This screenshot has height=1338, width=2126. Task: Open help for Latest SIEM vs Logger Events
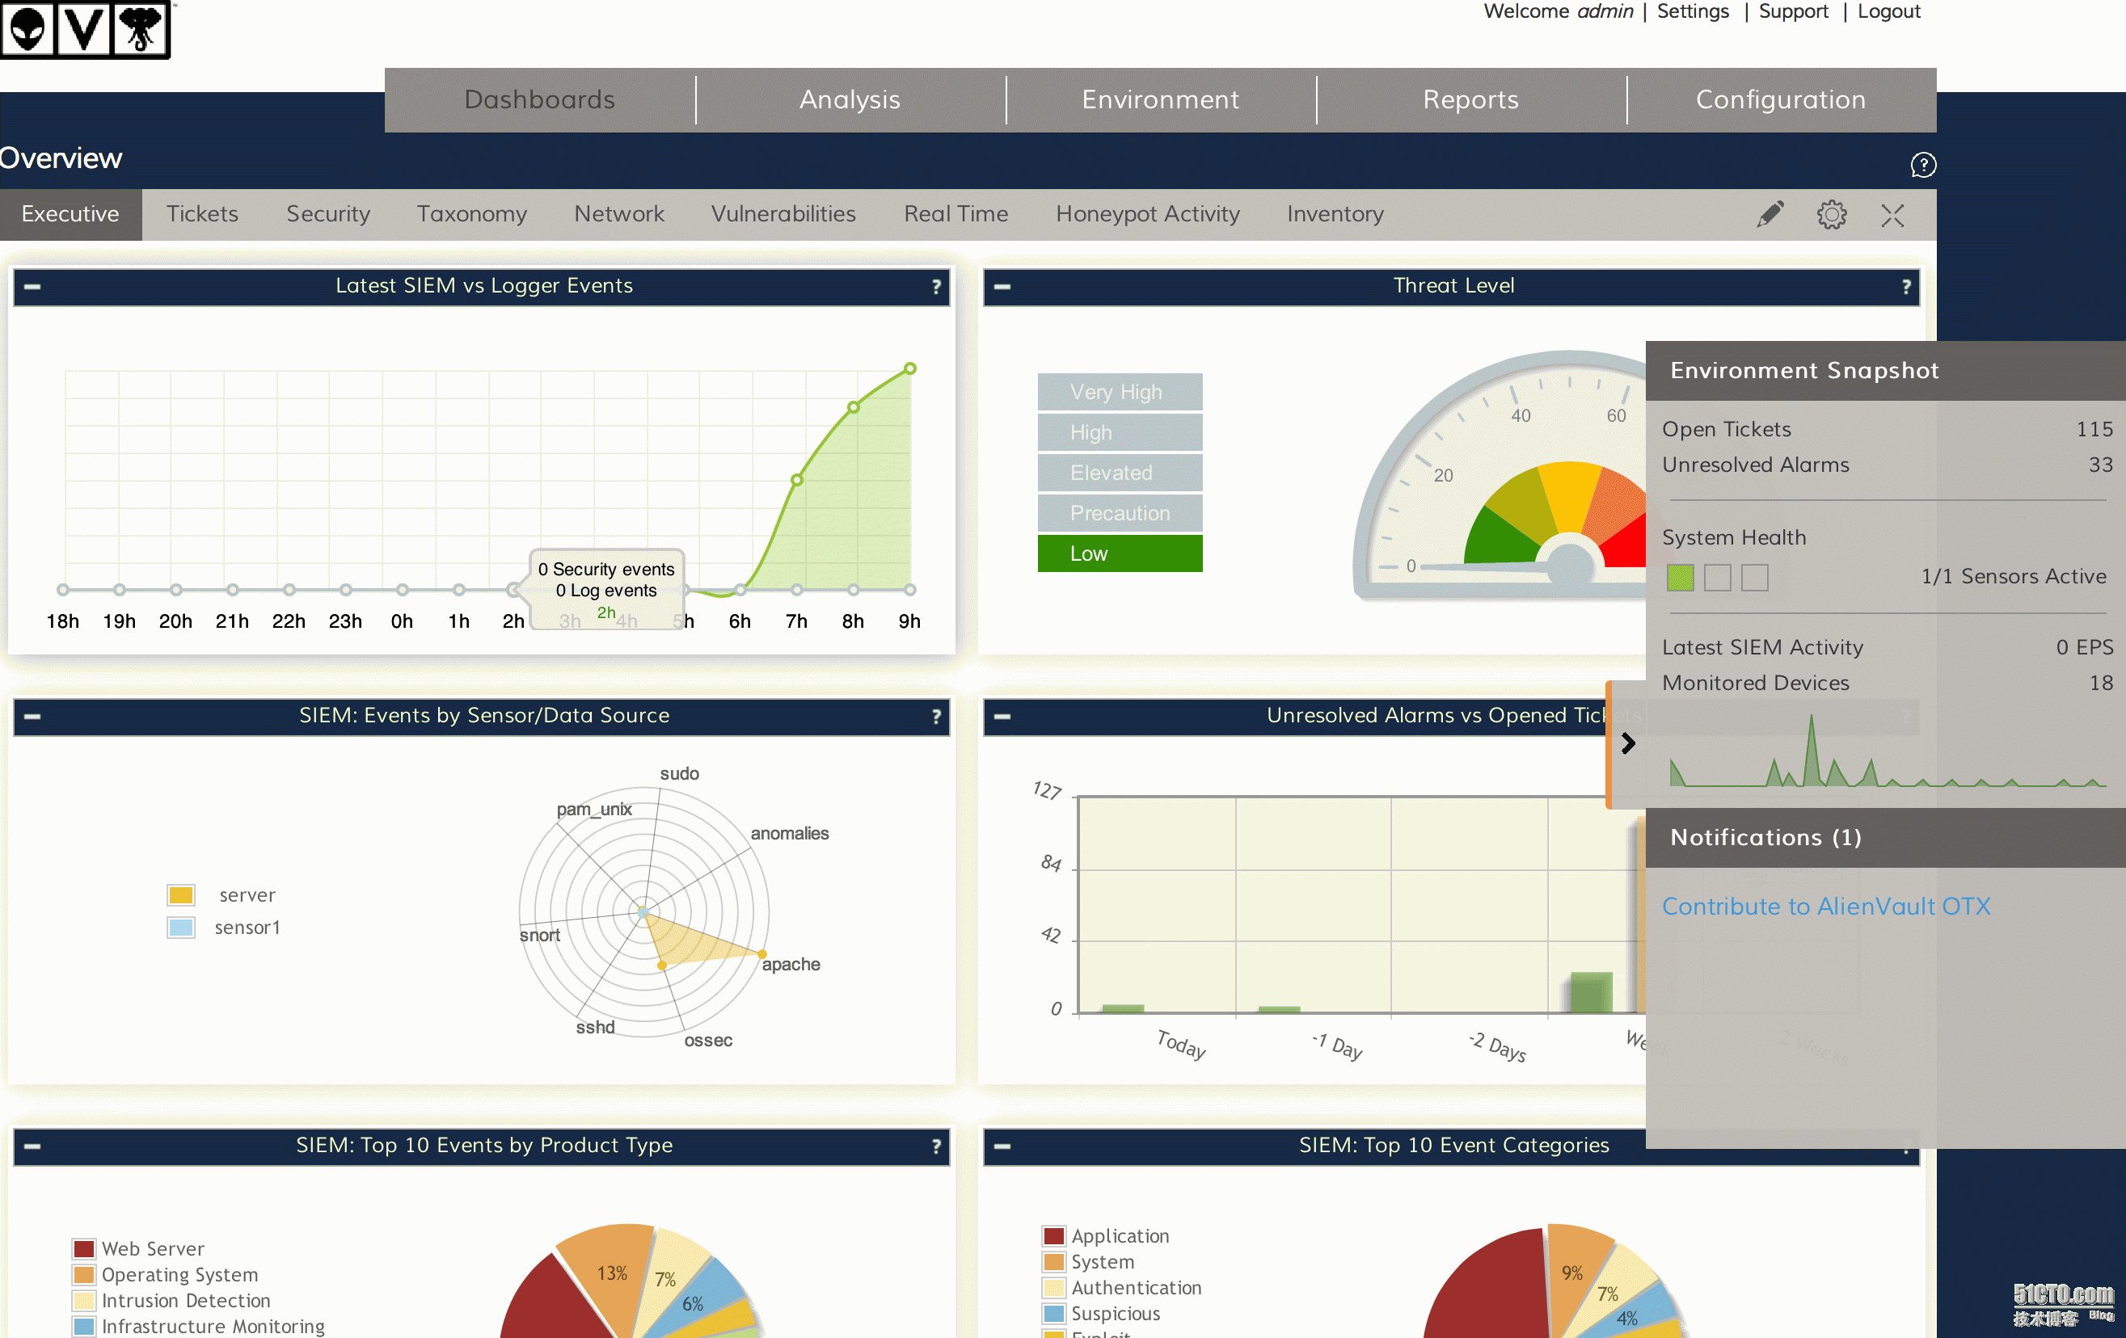tap(936, 287)
